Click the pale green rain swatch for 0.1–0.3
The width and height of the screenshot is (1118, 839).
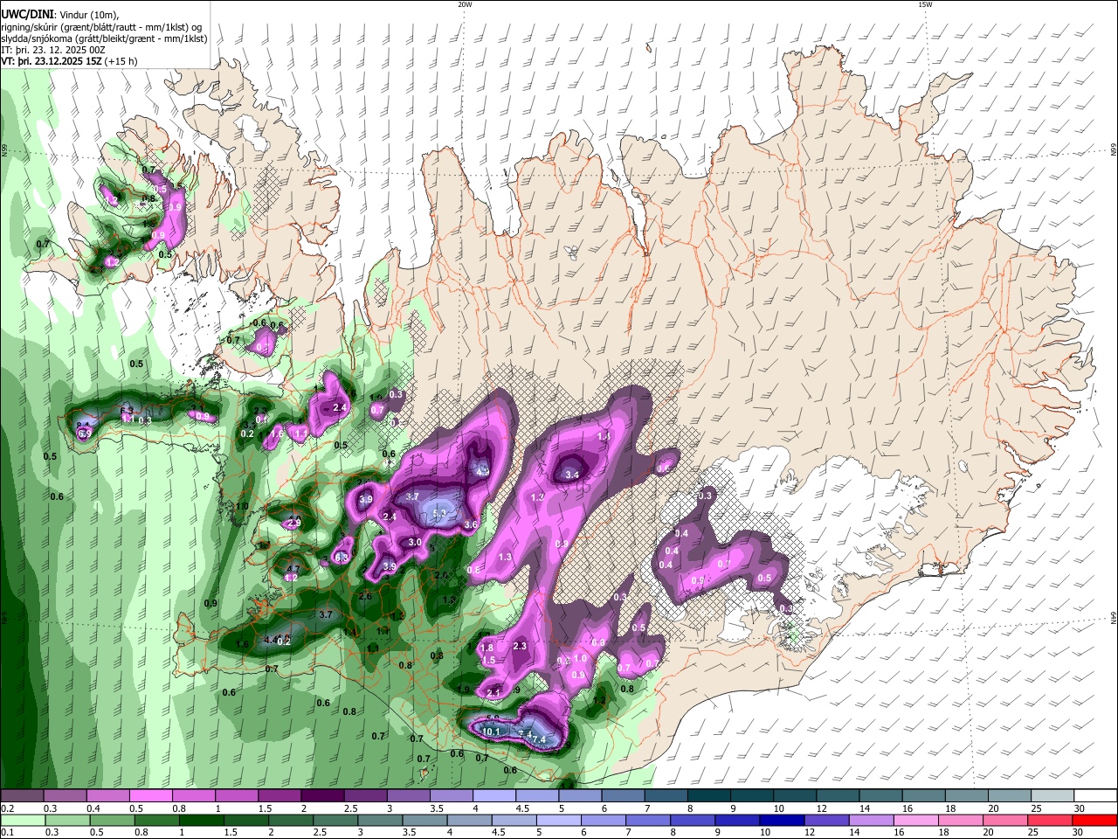[x=23, y=820]
